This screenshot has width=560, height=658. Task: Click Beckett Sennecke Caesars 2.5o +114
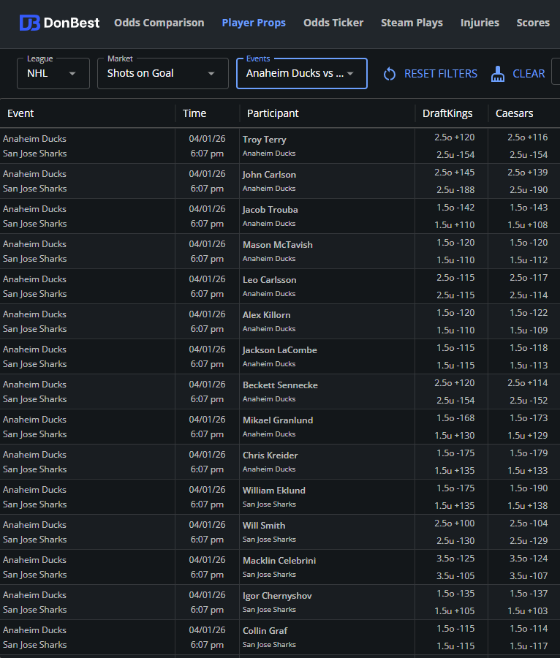527,383
